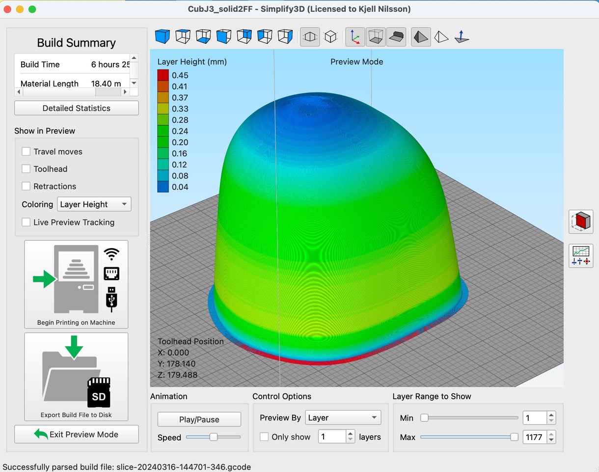The width and height of the screenshot is (599, 472).
Task: Click Begin Printing on Machine
Action: pyautogui.click(x=76, y=284)
